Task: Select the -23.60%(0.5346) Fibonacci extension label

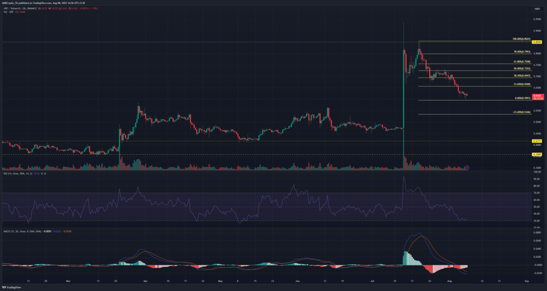Action: [x=521, y=112]
